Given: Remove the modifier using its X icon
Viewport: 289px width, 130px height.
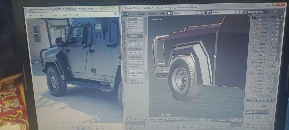Looking at the screenshot, I should pyautogui.click(x=267, y=117).
